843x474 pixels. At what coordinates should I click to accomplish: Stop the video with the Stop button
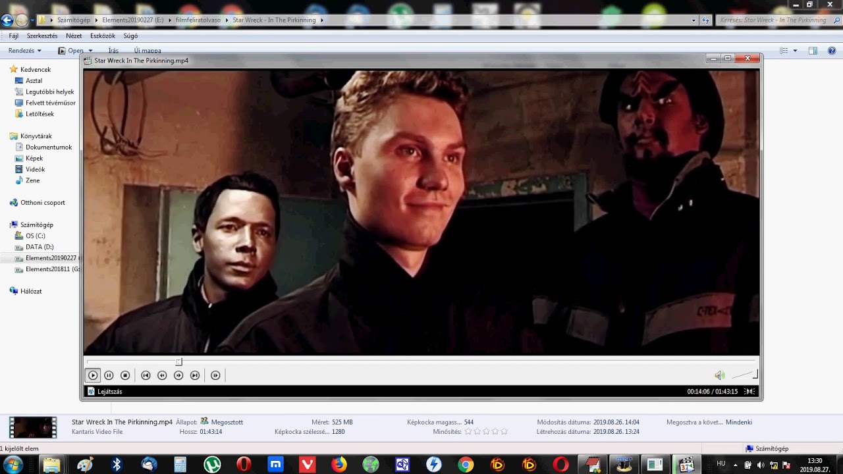[125, 375]
